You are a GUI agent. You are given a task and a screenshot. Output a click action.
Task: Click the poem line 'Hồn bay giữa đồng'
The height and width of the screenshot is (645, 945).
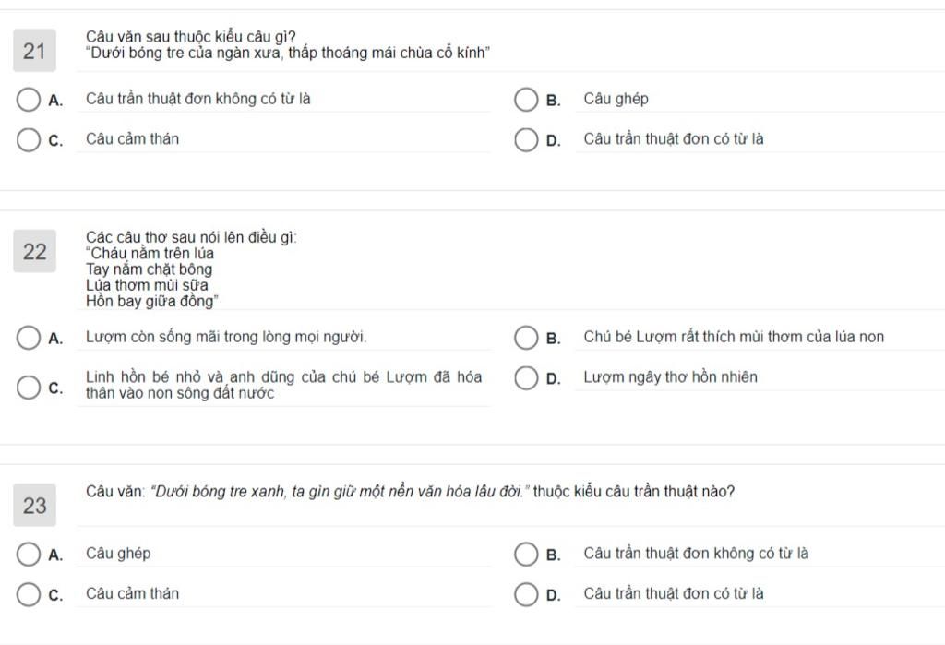(x=152, y=301)
